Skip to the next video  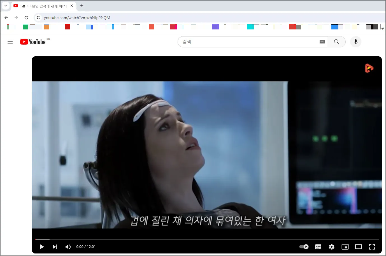pos(55,247)
